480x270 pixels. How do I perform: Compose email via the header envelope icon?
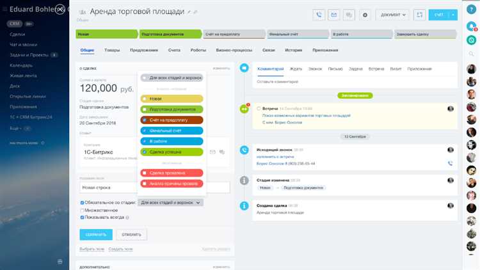pyautogui.click(x=333, y=15)
